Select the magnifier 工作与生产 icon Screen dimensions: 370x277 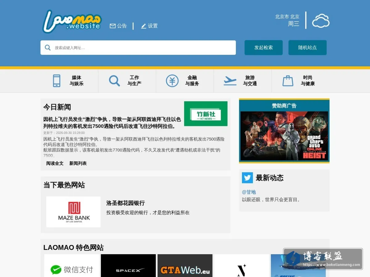coord(114,81)
